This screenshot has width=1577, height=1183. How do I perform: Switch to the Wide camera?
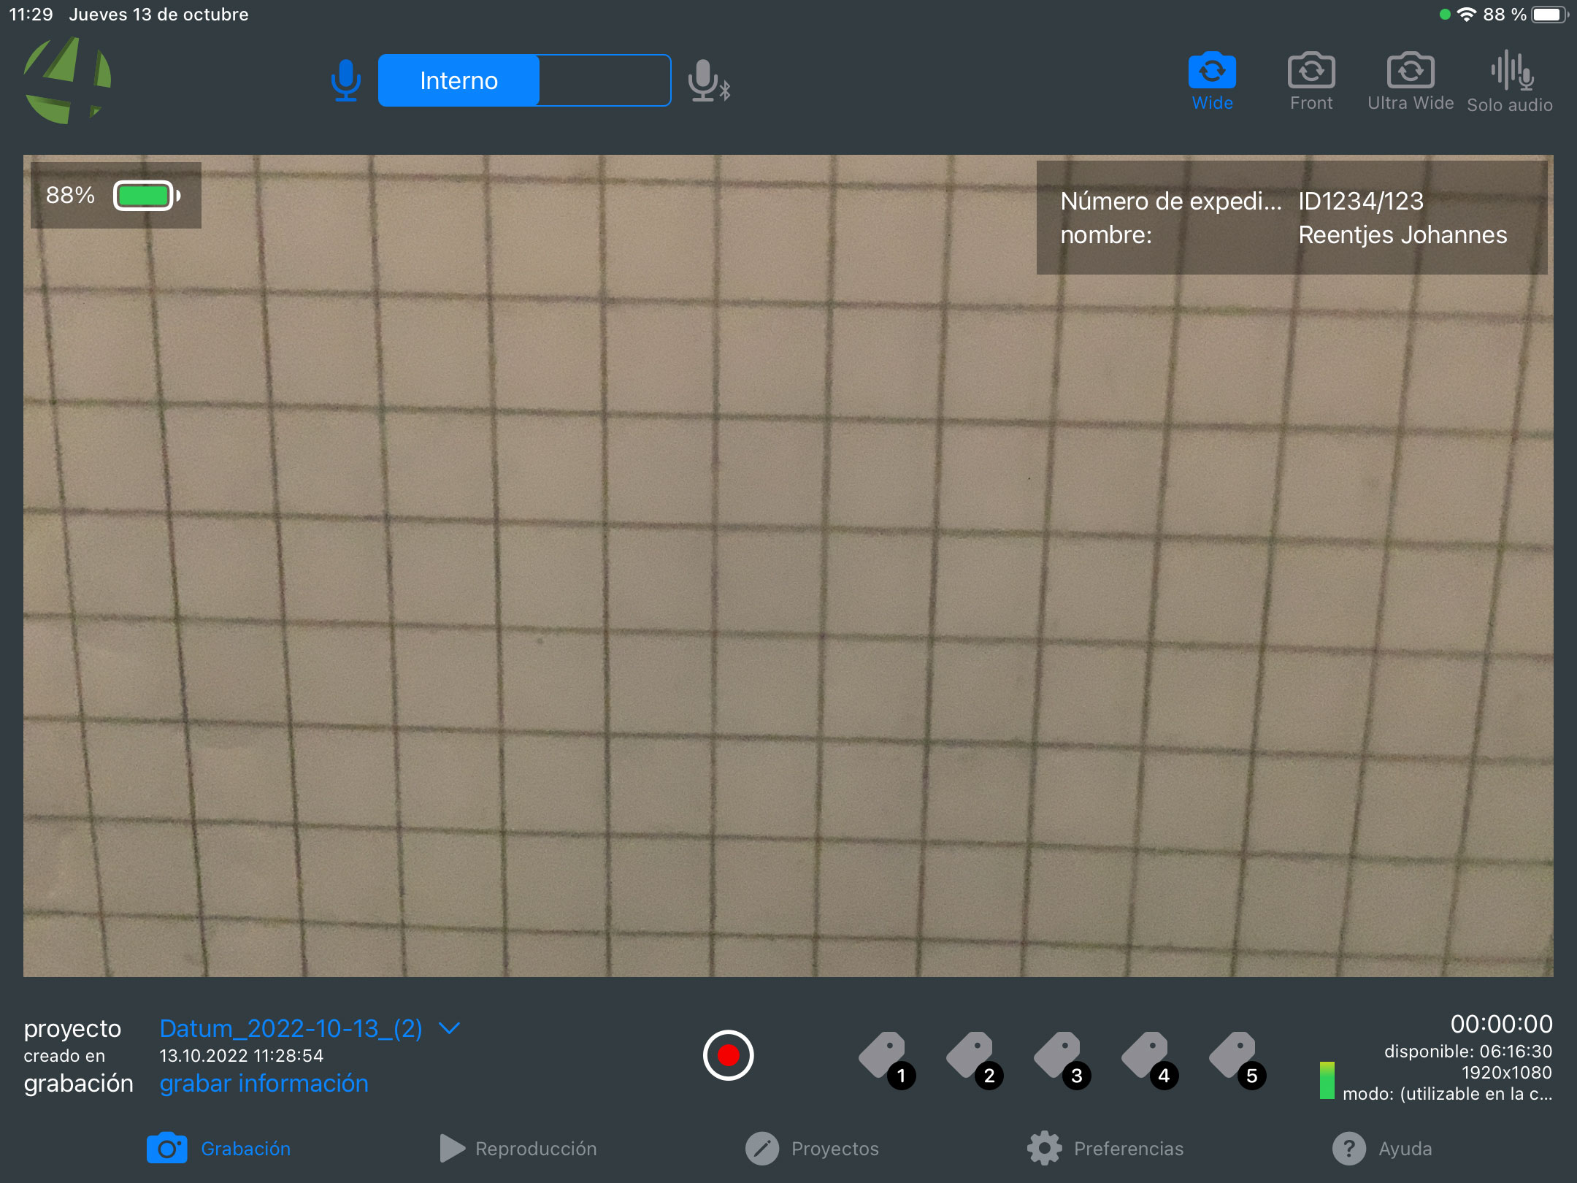pos(1212,81)
